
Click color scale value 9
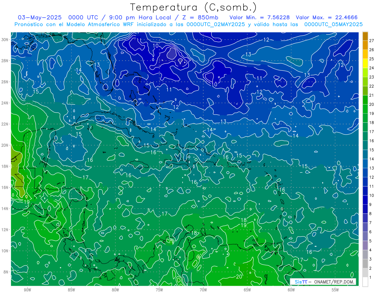[x=371, y=205]
